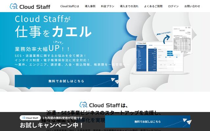The image size is (210, 131).
Task: Select ログイン in the header
Action: (x=173, y=6)
